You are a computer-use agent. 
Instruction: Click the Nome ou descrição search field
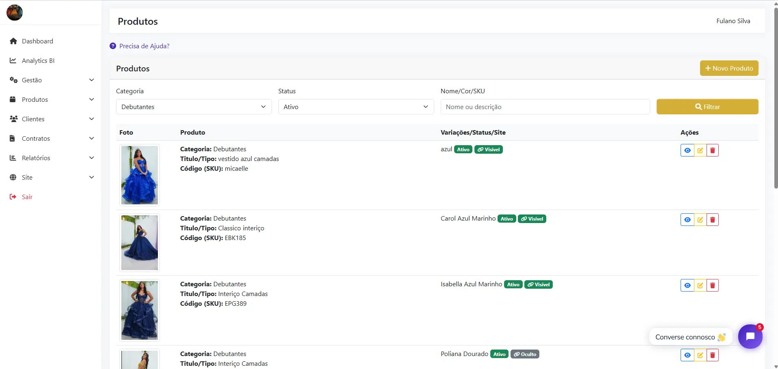(545, 107)
